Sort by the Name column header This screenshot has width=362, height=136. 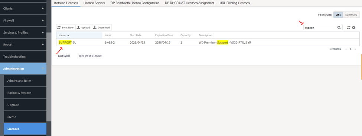[x=79, y=35]
